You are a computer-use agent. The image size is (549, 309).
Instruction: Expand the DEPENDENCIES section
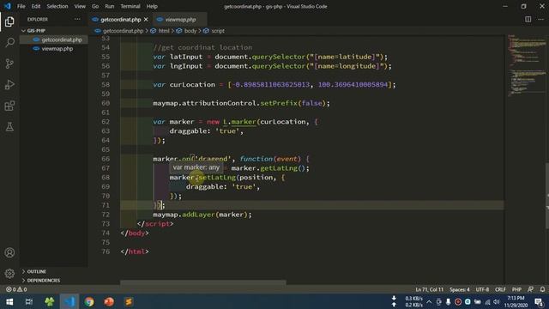(44, 281)
